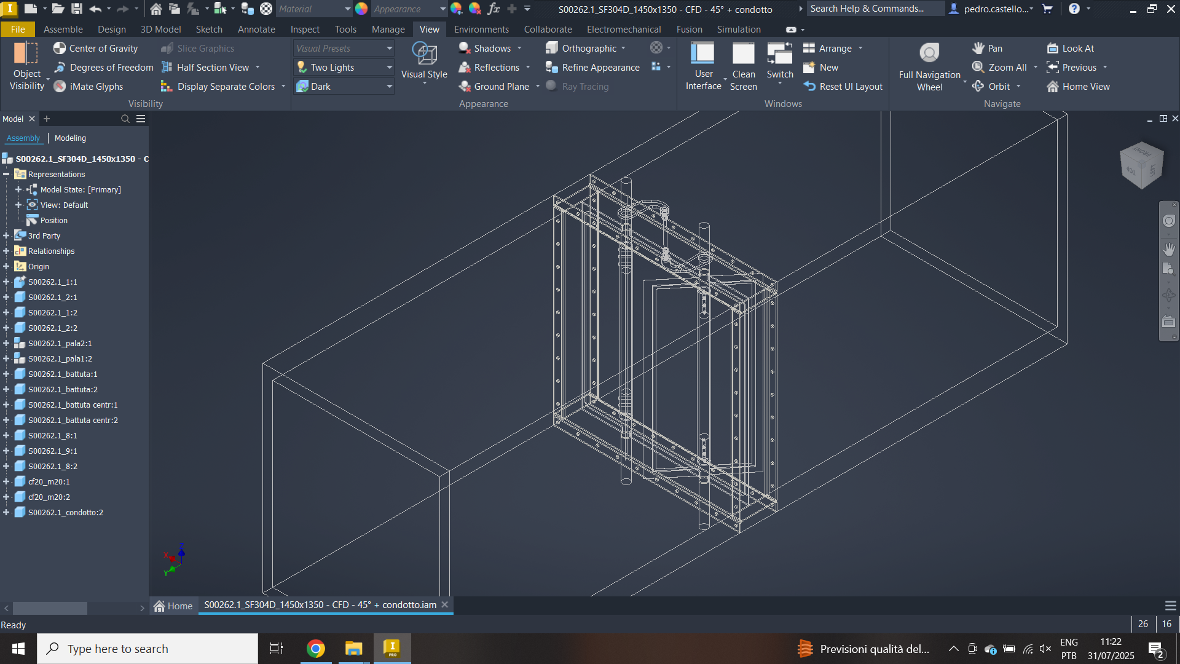Screen dimensions: 1180x664
Task: Open Full Navigation Wheel
Action: coord(929,66)
